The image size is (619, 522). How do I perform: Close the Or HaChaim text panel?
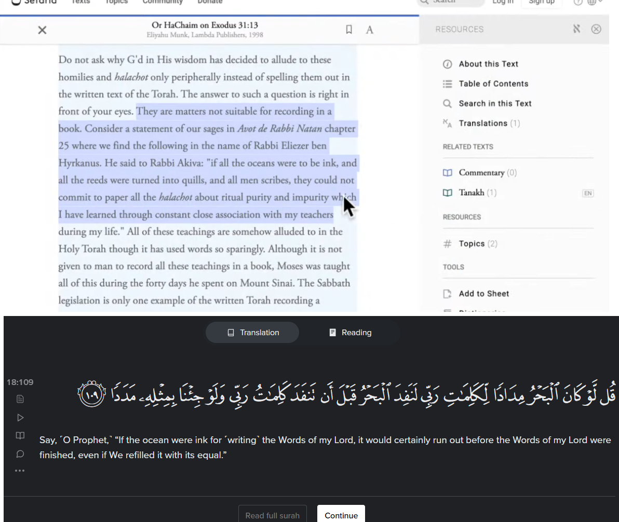click(x=42, y=30)
